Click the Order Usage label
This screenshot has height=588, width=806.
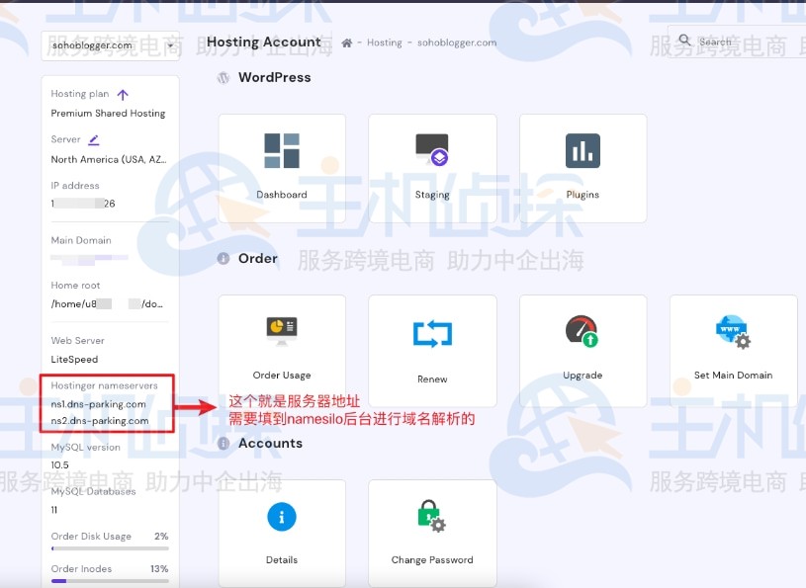point(282,376)
